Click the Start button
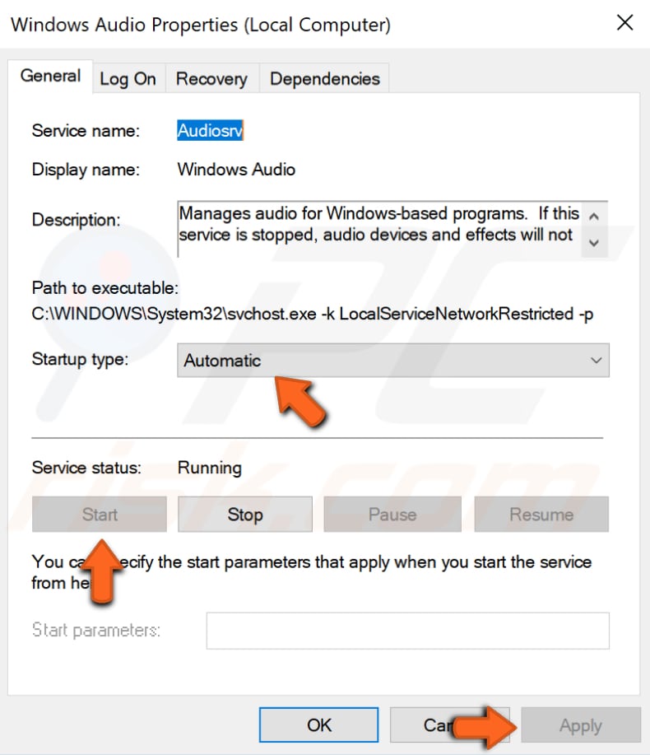650x755 pixels. [x=99, y=515]
